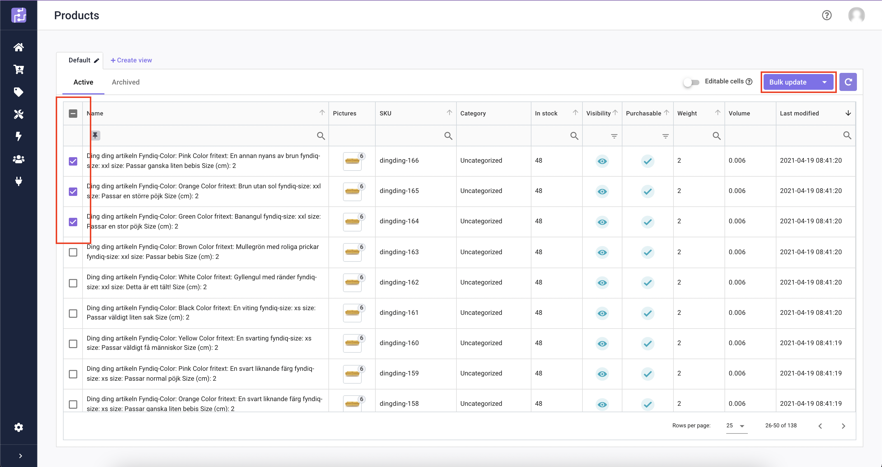Open the settings gear in sidebar
The width and height of the screenshot is (882, 467).
click(x=18, y=427)
